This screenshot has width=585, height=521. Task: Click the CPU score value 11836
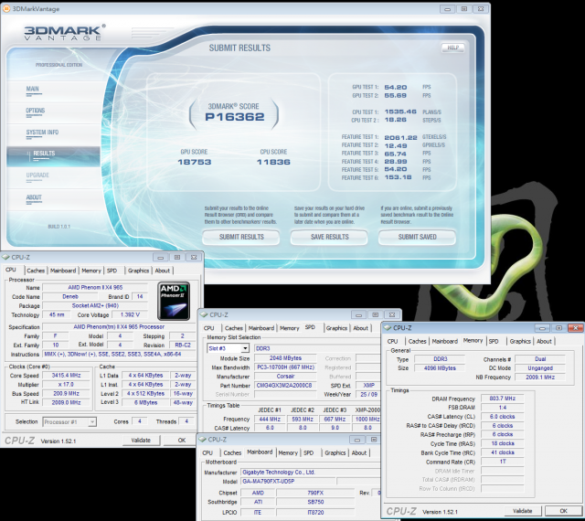(273, 162)
